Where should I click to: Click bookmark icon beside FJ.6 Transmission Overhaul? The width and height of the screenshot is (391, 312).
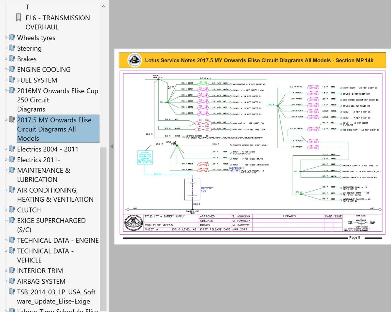click(x=19, y=18)
